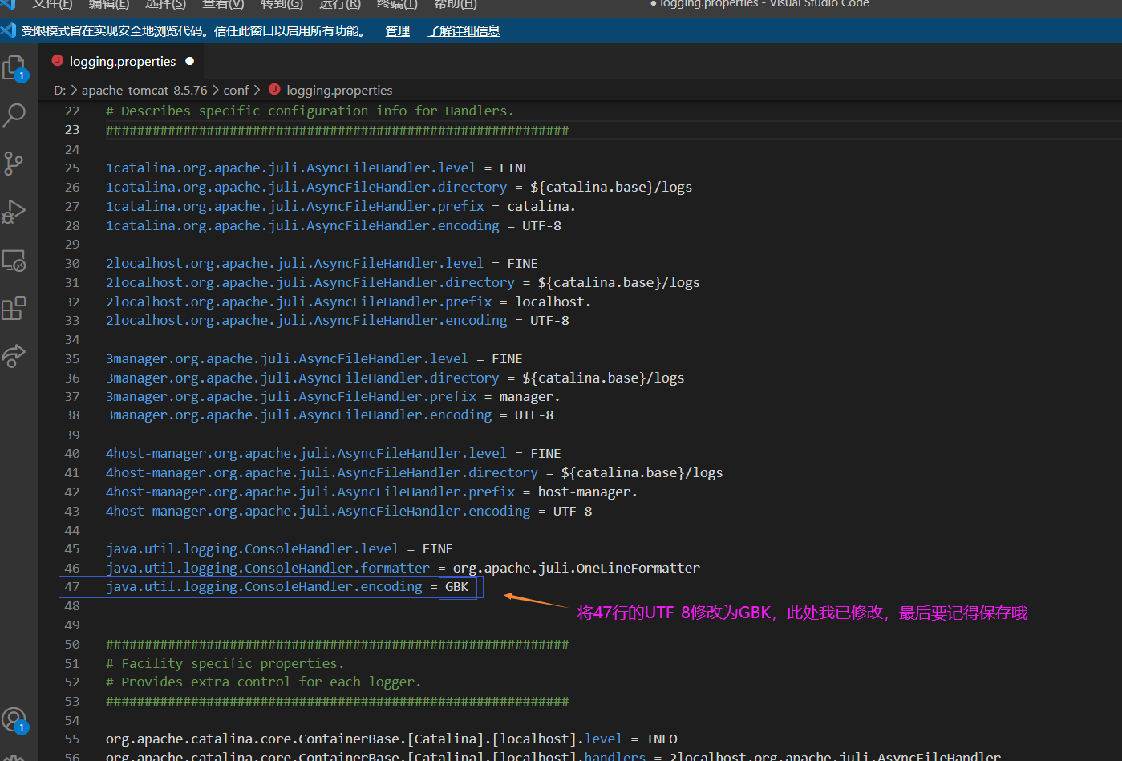Click 'manager.' prefix value on line 37
This screenshot has width=1122, height=761.
[530, 397]
